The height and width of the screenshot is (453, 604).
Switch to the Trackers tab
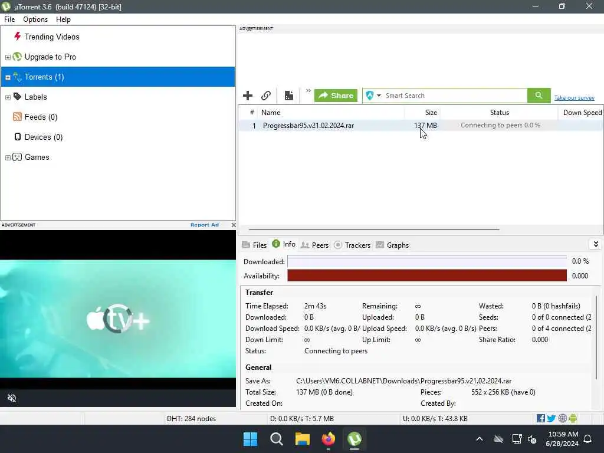click(x=352, y=245)
